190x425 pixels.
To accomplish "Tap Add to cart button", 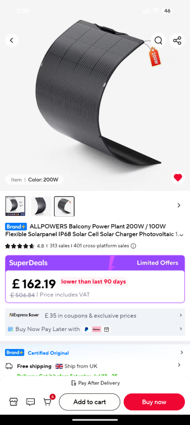I will click(89, 402).
